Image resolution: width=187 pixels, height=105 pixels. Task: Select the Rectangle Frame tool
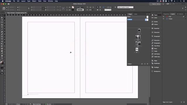(2, 36)
